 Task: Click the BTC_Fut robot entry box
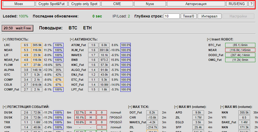tap(240, 45)
